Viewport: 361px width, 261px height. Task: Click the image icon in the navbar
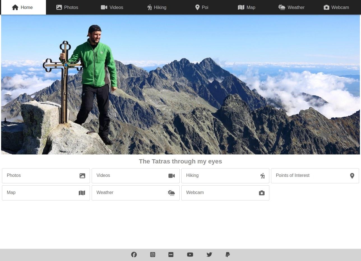click(x=59, y=7)
